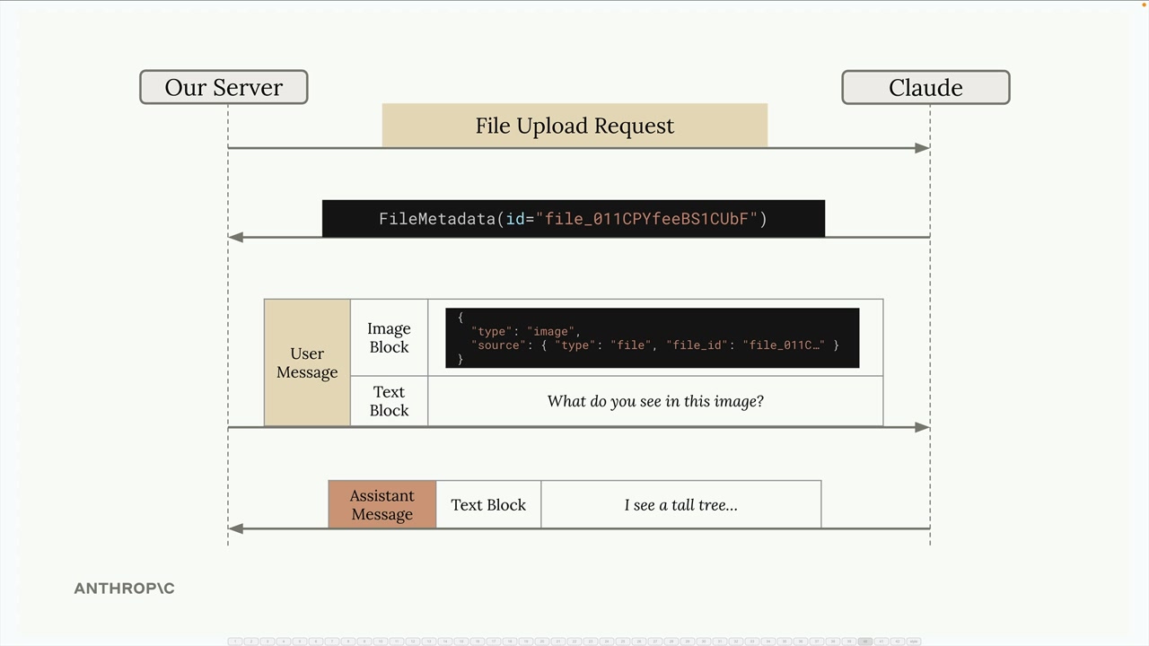Click the image source JSON code snippet

click(652, 338)
